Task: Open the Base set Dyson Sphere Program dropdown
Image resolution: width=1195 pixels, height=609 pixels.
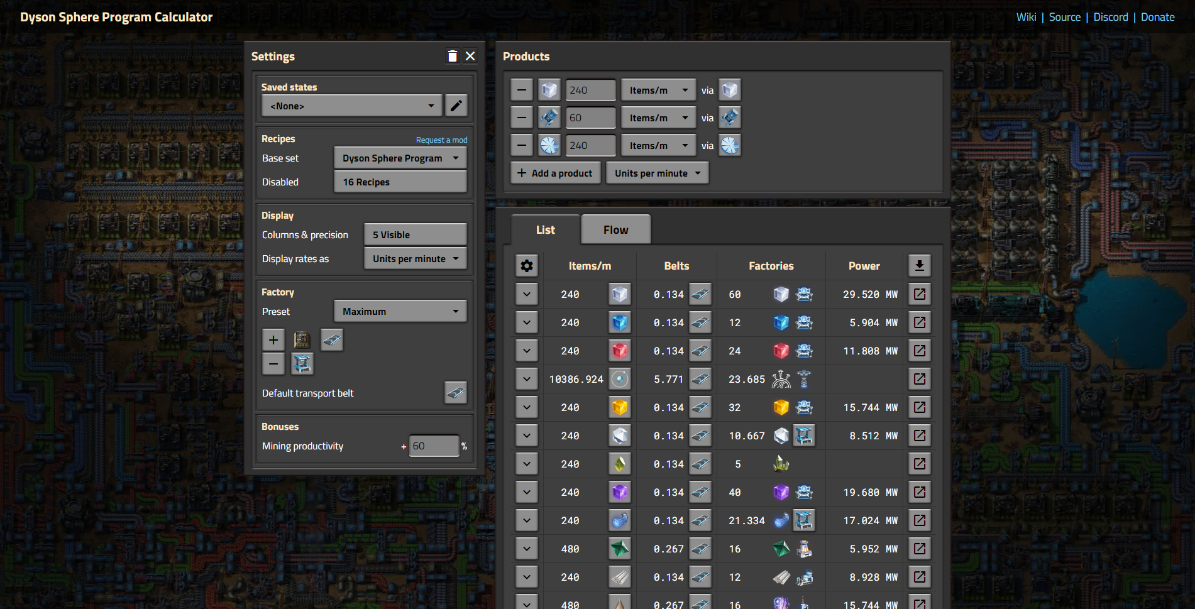Action: coord(400,158)
